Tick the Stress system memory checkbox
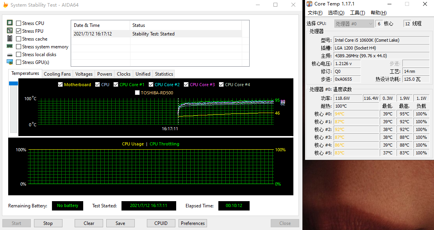 pyautogui.click(x=18, y=47)
